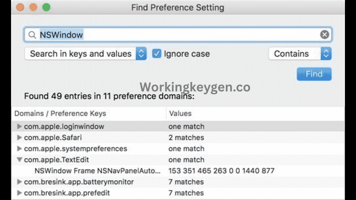
Task: Toggle the Ignore case checkbox
Action: pos(156,54)
